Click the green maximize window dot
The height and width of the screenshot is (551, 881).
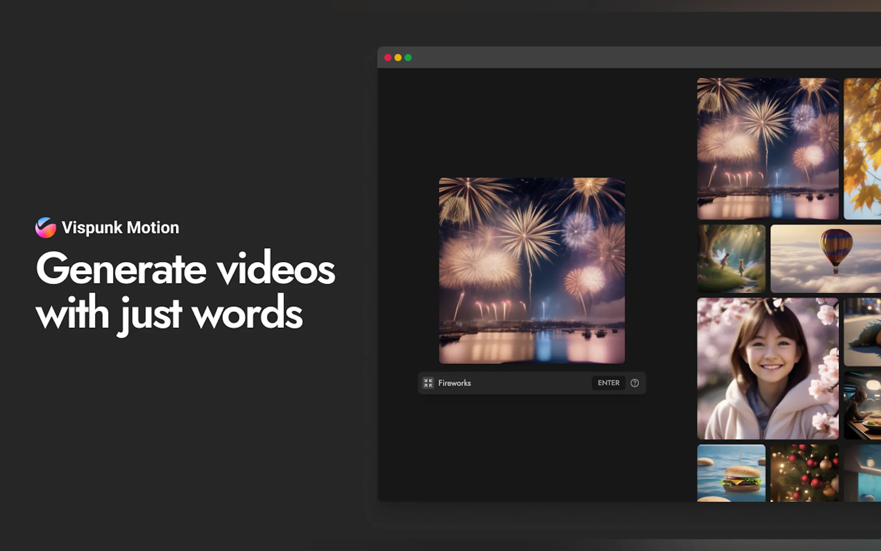click(x=408, y=58)
